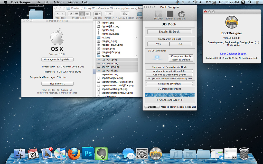Open the Actions menu
263x164 pixels.
click(x=58, y=2)
